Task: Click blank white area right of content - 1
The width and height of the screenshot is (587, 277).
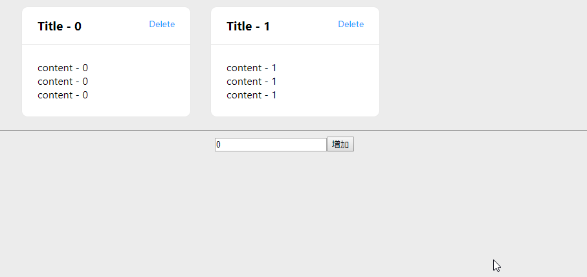Action: pyautogui.click(x=331, y=82)
